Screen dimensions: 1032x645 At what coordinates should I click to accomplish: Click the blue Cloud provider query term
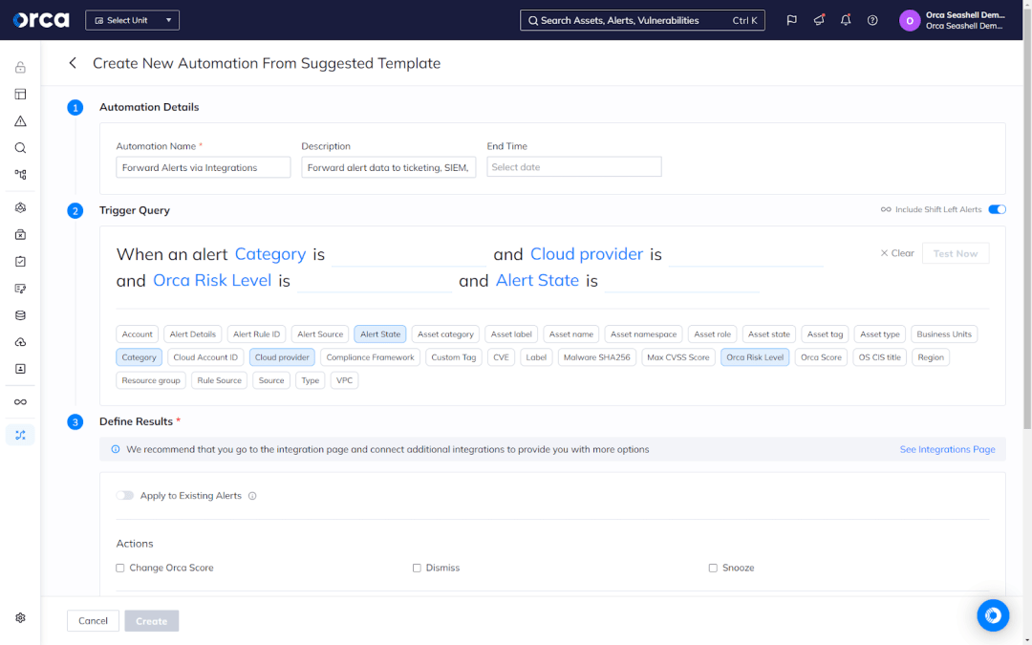587,254
